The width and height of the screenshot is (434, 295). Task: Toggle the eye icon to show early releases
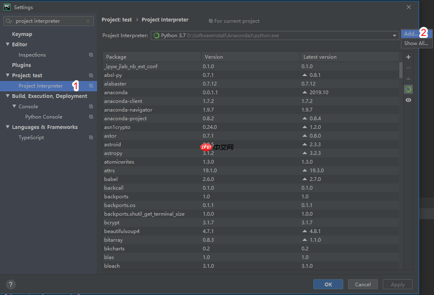coord(408,100)
